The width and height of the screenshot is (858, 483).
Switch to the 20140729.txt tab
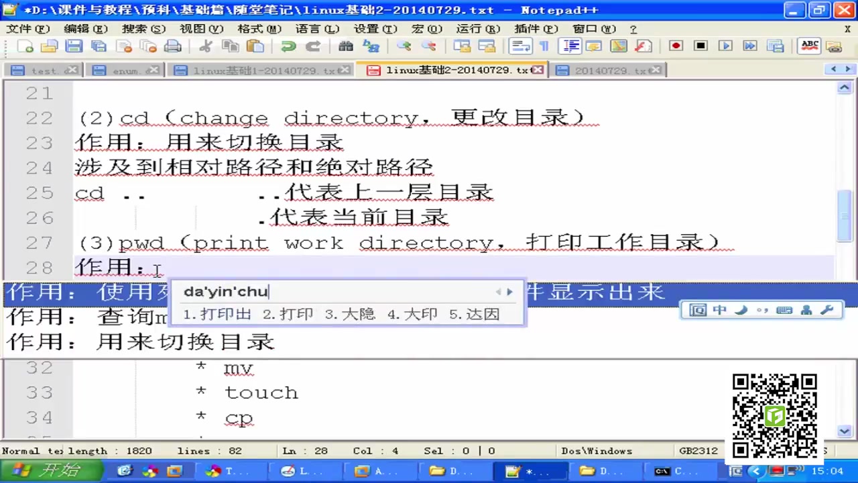coord(607,70)
